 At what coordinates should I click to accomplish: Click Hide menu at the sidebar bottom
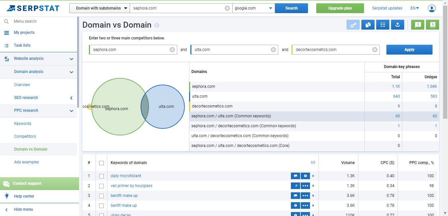coord(23,209)
